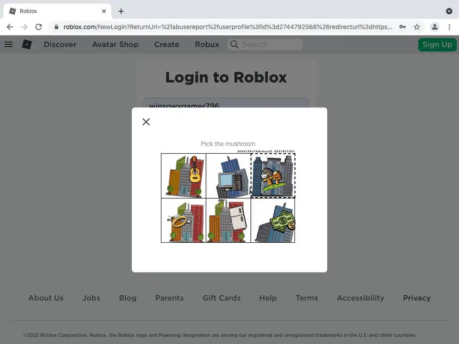This screenshot has height=344, width=459.
Task: Select the refrigerator image tile
Action: click(x=228, y=220)
